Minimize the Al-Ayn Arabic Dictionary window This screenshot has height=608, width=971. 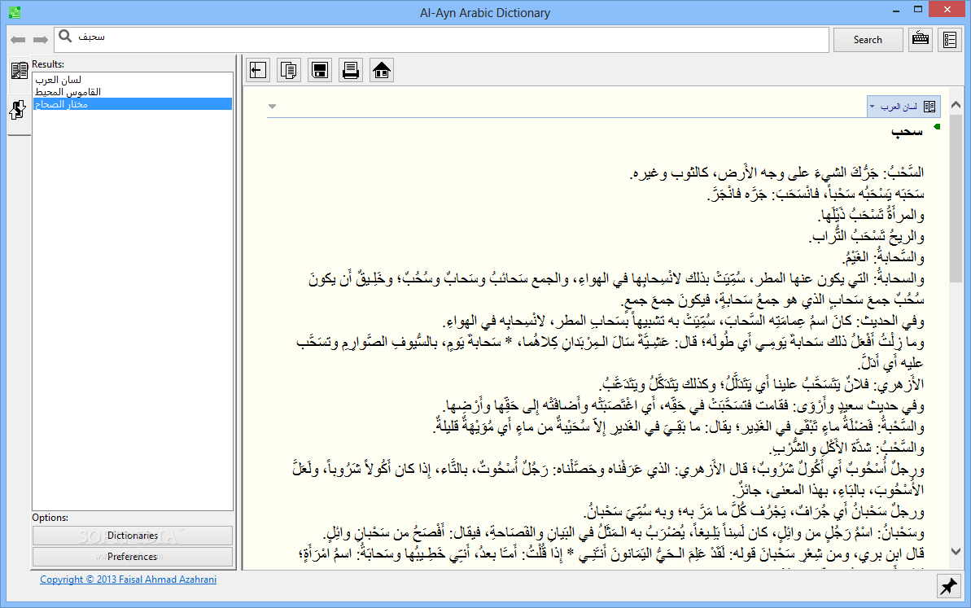click(x=896, y=11)
